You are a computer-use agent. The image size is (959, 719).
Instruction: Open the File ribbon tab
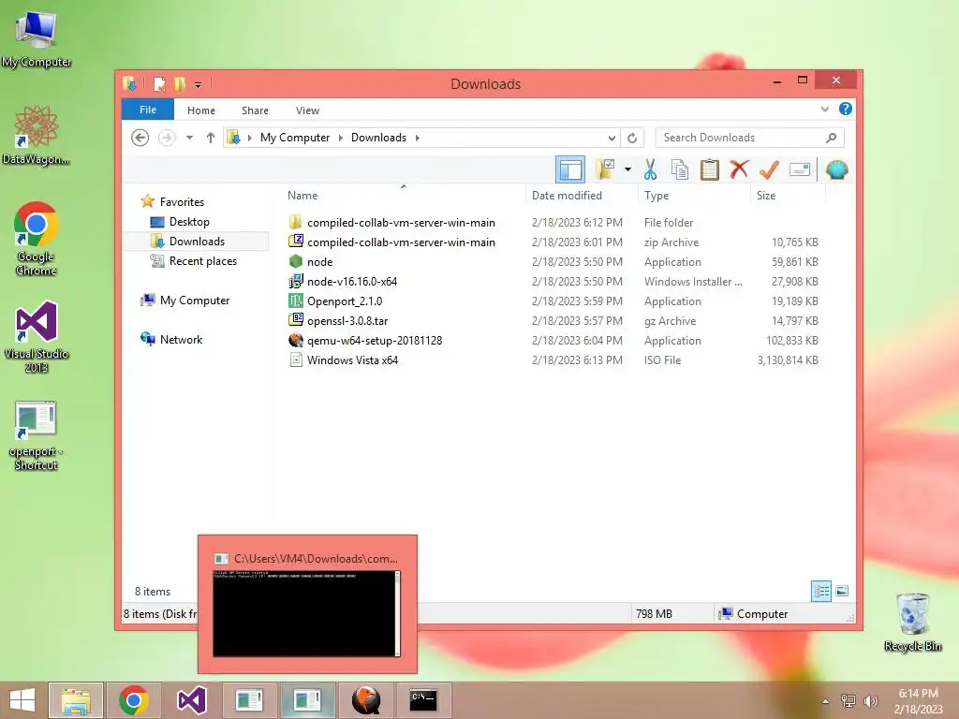click(x=148, y=110)
